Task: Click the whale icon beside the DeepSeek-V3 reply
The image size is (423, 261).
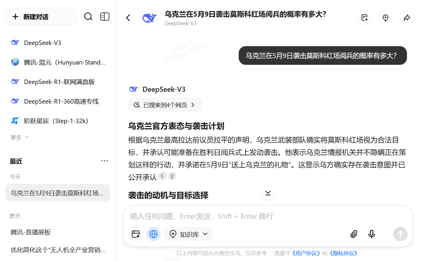Action: pos(134,89)
